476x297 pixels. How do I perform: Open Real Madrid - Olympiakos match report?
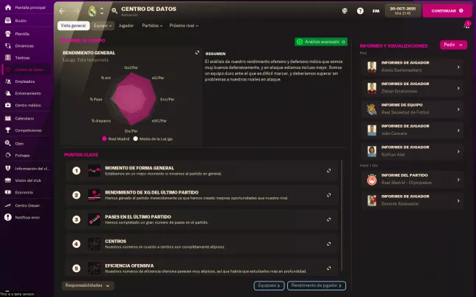click(x=412, y=180)
